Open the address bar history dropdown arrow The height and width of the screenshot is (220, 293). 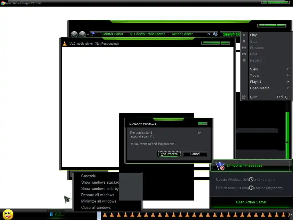click(209, 34)
